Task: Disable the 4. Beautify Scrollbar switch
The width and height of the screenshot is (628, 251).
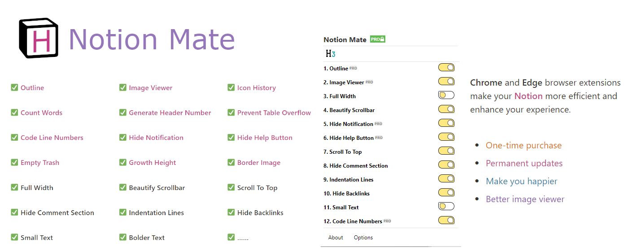Action: (446, 109)
